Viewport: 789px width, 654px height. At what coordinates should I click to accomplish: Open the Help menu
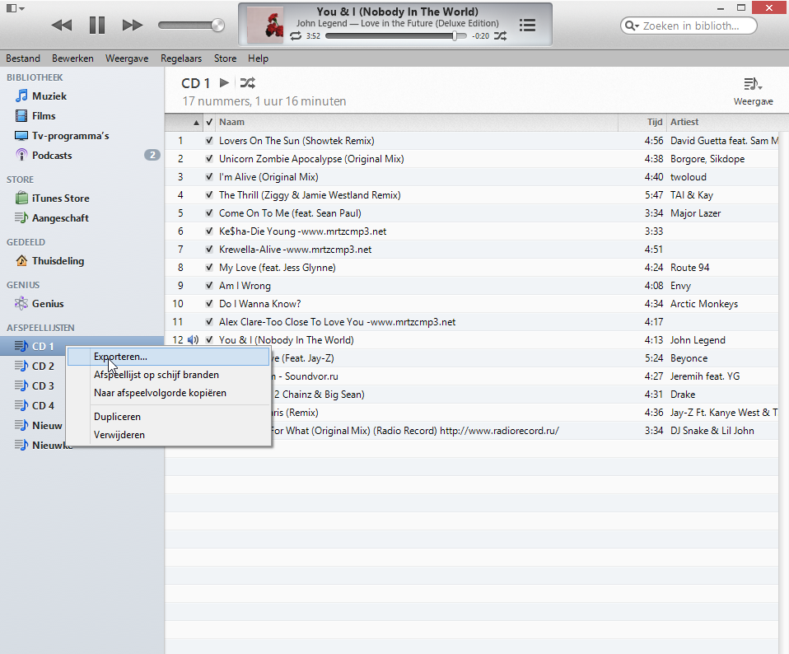(258, 58)
